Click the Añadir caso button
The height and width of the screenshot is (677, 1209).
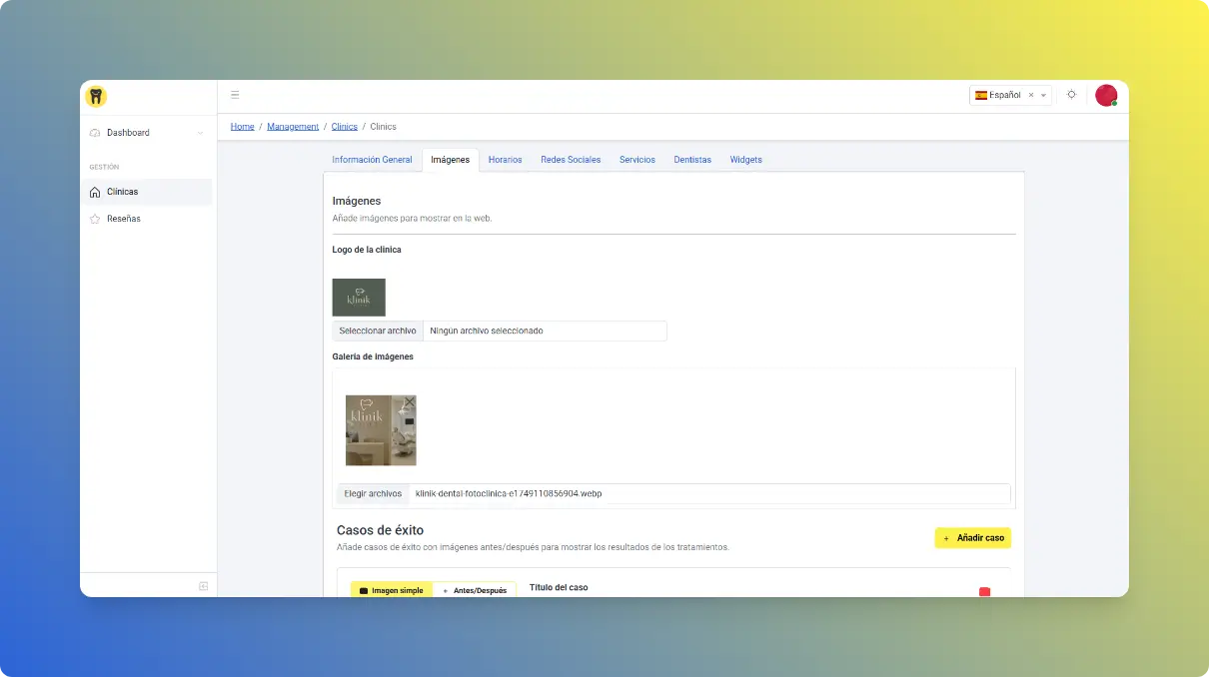972,538
